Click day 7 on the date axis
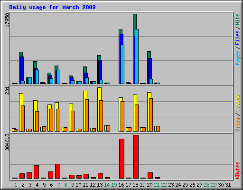The height and width of the screenshot is (190, 243). point(58,185)
